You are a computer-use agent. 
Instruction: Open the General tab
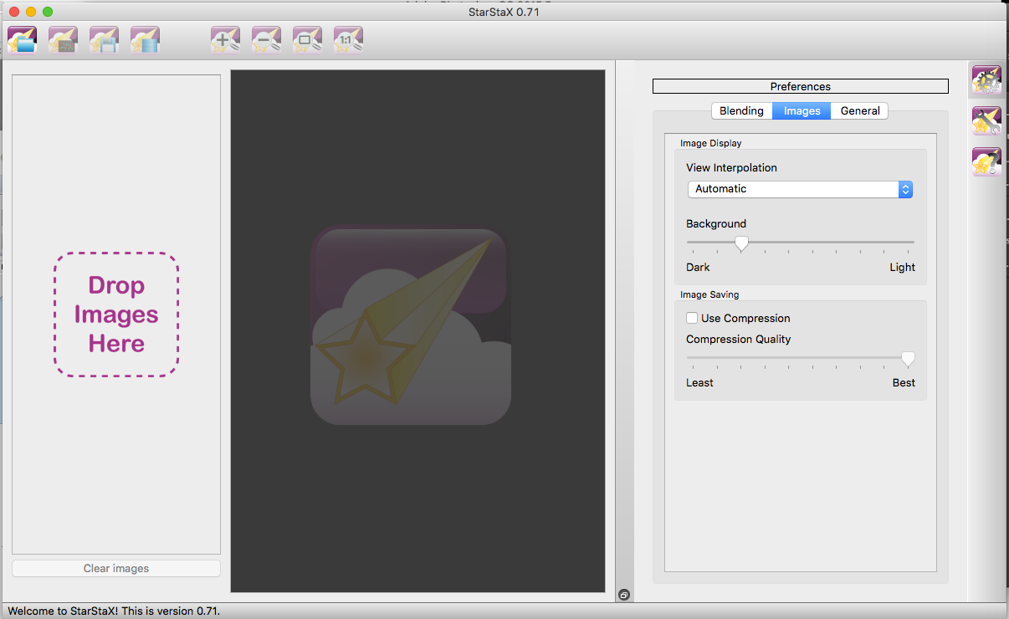tap(860, 110)
